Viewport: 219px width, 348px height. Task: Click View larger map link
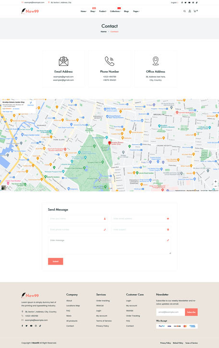(8, 112)
